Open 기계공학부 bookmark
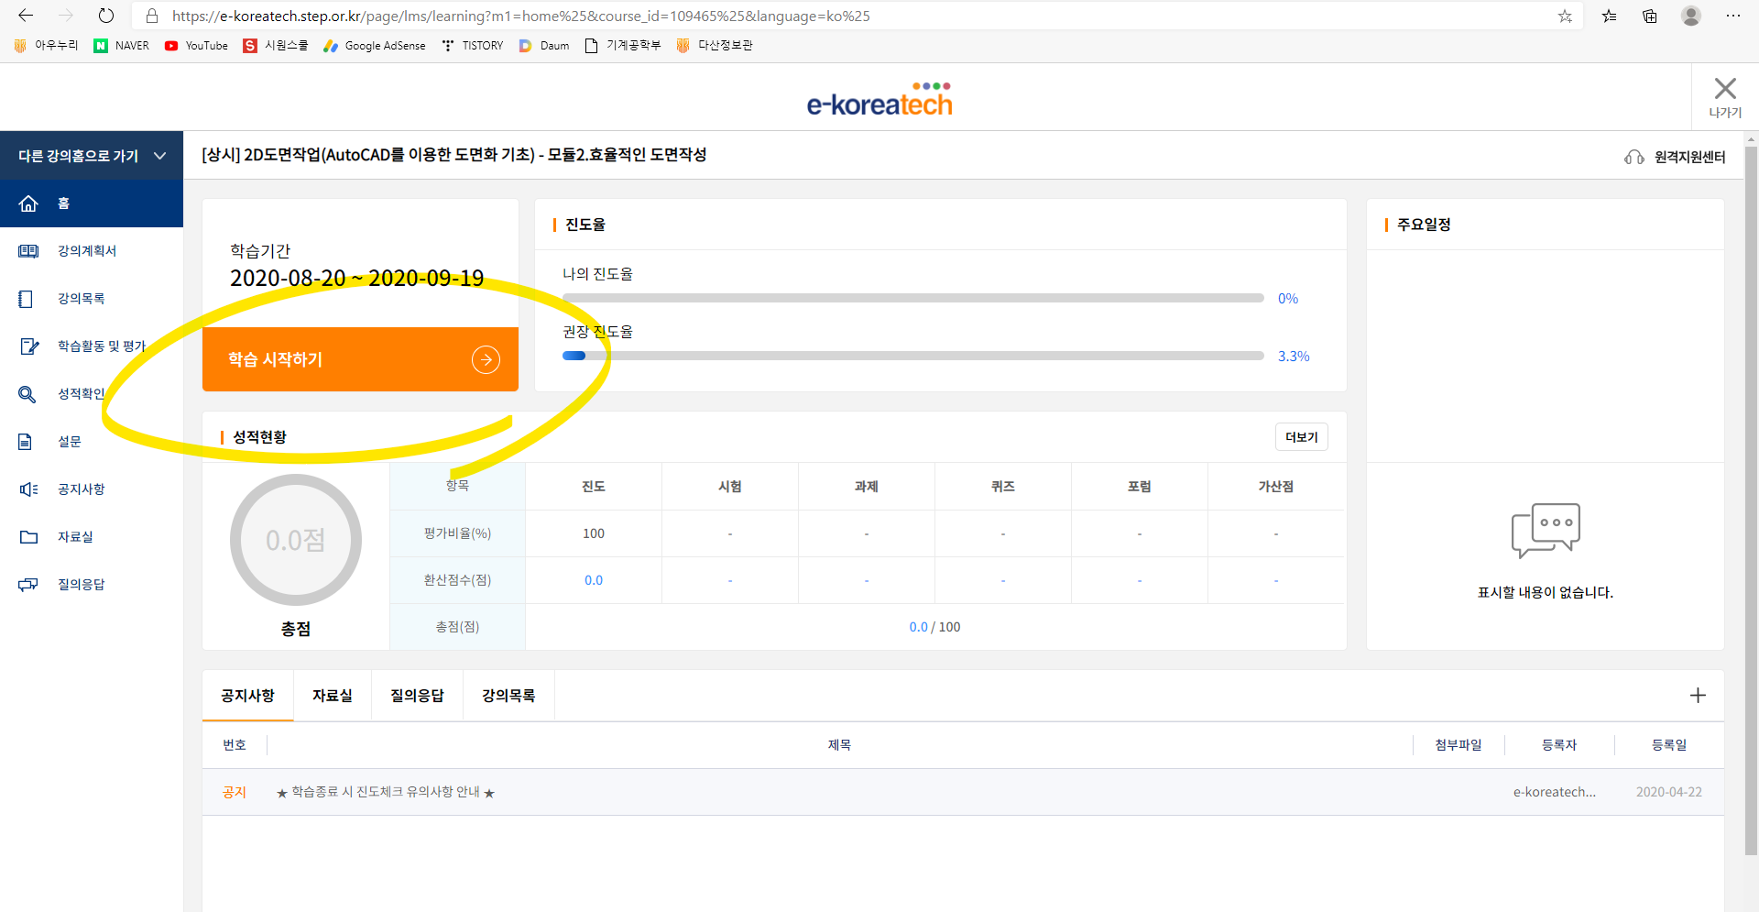 point(623,45)
